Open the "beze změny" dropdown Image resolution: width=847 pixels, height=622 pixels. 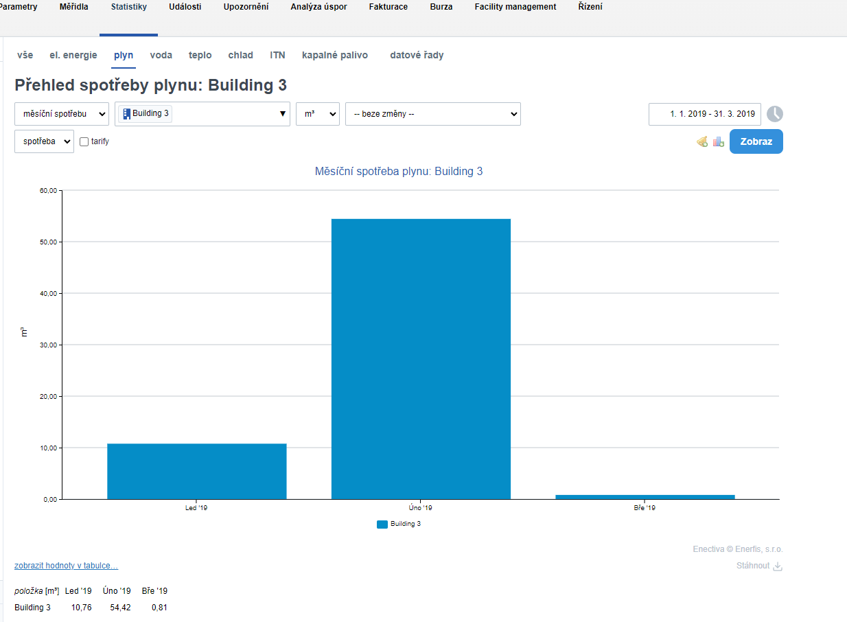click(x=432, y=114)
